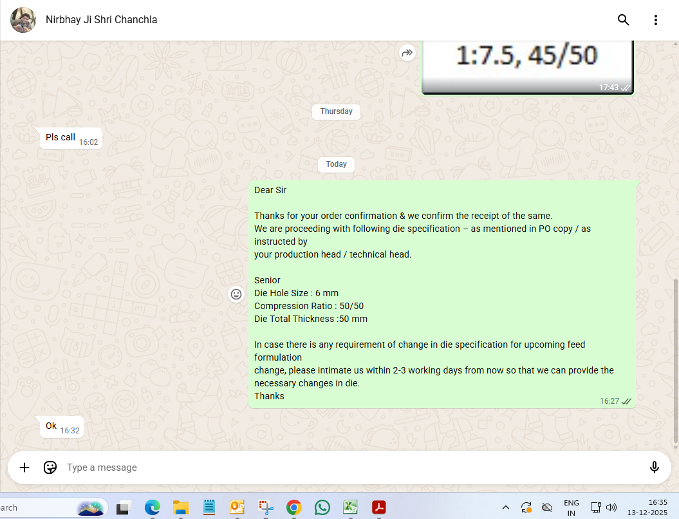
Task: Open search in this chat
Action: click(x=623, y=20)
